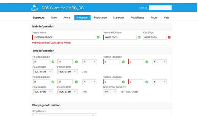Open the Fuelchange tab

[x=100, y=18]
